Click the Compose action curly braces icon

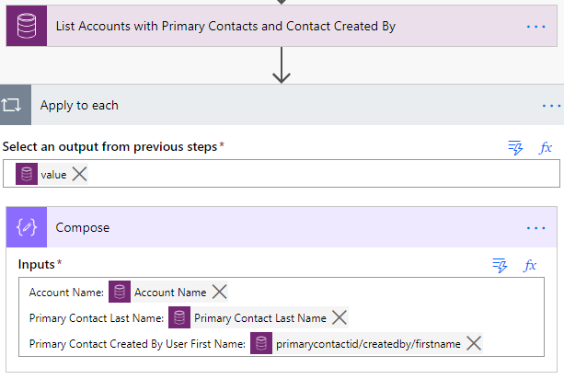tap(27, 228)
